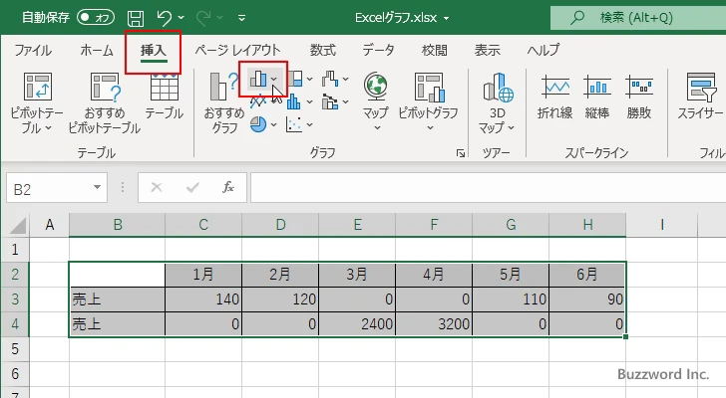The height and width of the screenshot is (398, 726).
Task: Click the Select All corner triangle
Action: [x=18, y=226]
